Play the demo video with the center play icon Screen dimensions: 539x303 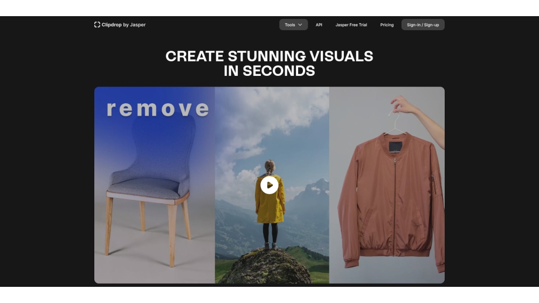269,185
